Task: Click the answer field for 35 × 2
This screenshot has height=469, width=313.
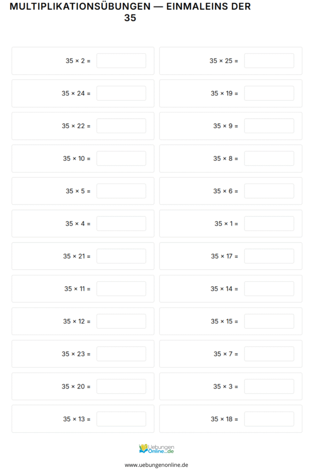Action: point(121,61)
